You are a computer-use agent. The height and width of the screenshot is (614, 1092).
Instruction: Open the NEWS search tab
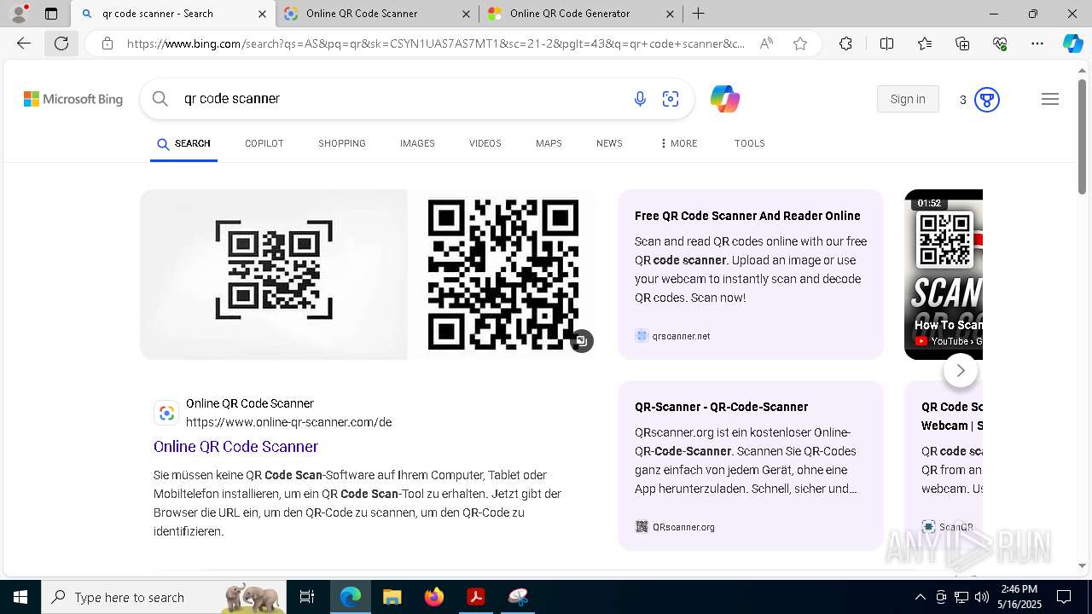[x=609, y=143]
